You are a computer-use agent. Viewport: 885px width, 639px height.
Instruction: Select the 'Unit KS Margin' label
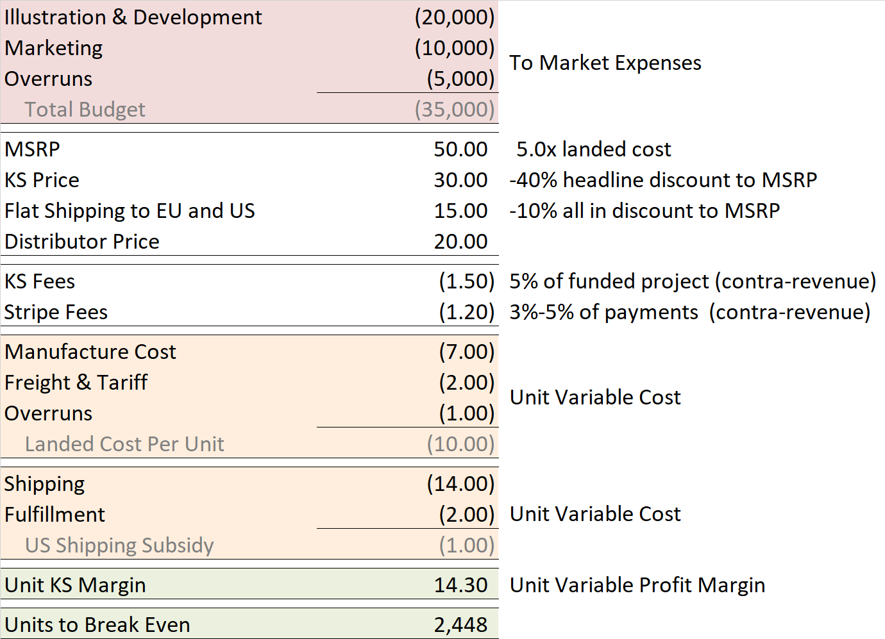coord(76,586)
